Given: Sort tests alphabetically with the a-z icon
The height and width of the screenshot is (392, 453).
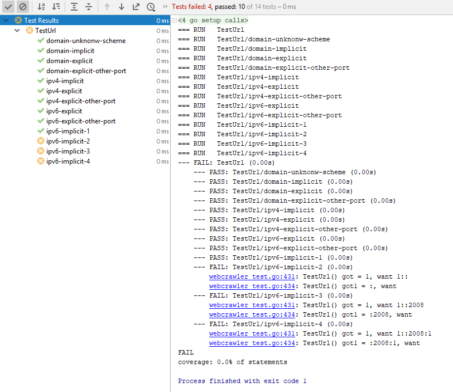Looking at the screenshot, I should (41, 7).
